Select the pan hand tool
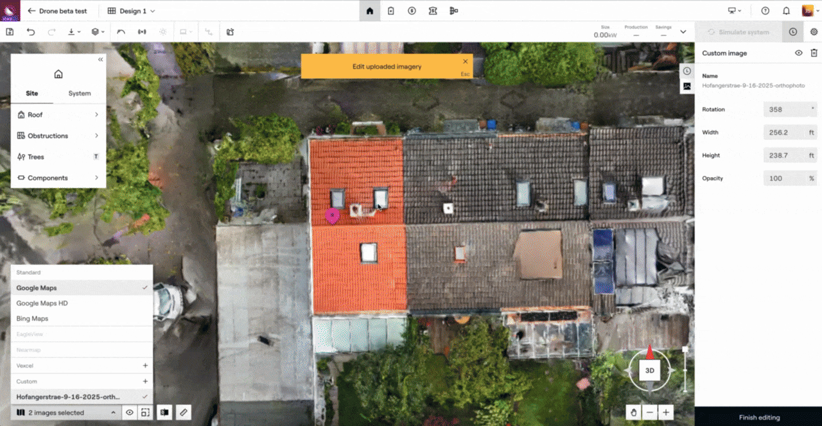Screen dimensions: 822x426 pos(633,413)
